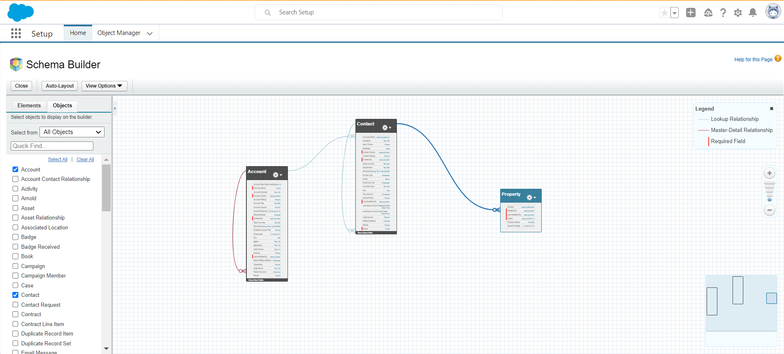Screen dimensions: 784x354
Task: Open the Select from All Objects dropdown
Action: [72, 132]
